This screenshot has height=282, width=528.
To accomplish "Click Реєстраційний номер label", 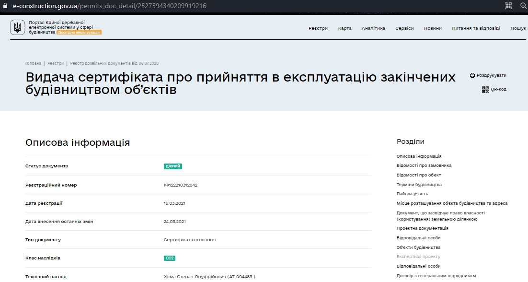I will (51, 185).
